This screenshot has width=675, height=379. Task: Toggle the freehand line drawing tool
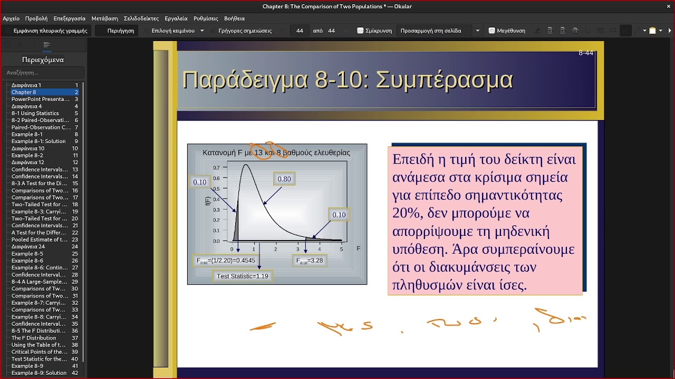point(625,31)
